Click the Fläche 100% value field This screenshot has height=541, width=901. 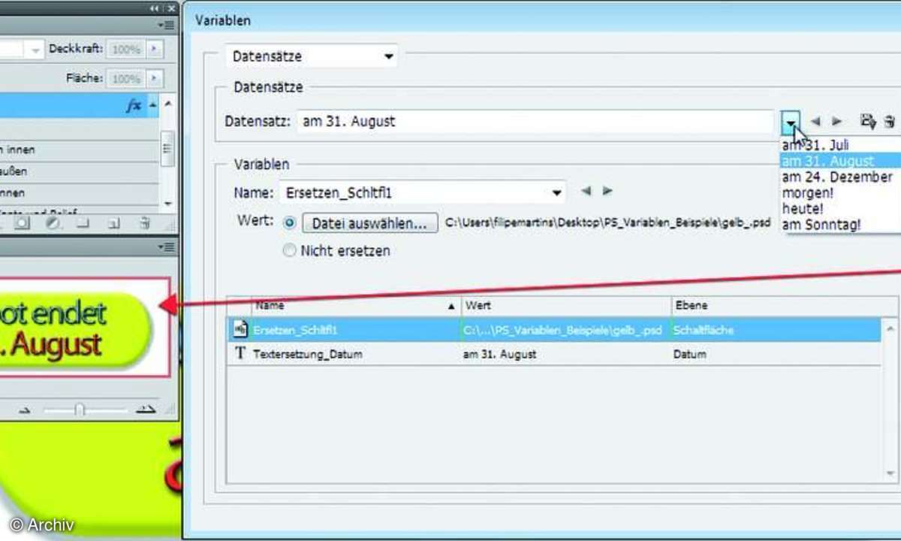tap(125, 78)
